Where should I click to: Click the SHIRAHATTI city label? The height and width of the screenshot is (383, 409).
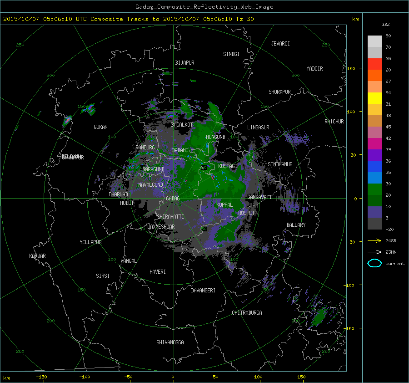tap(170, 217)
